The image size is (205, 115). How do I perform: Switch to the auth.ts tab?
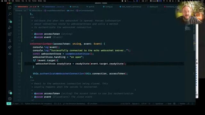pyautogui.click(x=90, y=7)
